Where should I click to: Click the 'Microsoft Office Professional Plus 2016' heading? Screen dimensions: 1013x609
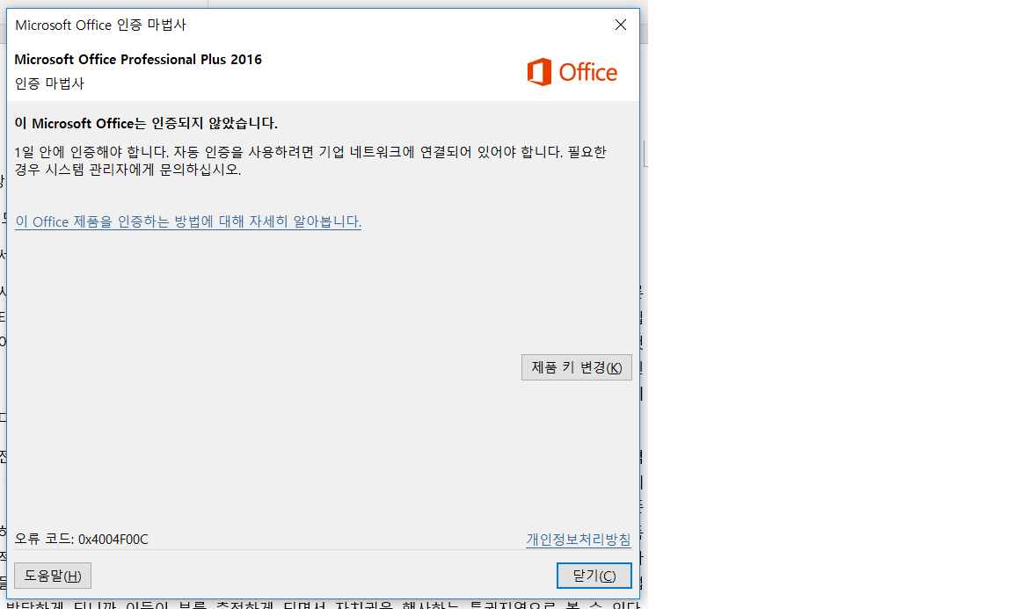pyautogui.click(x=138, y=60)
